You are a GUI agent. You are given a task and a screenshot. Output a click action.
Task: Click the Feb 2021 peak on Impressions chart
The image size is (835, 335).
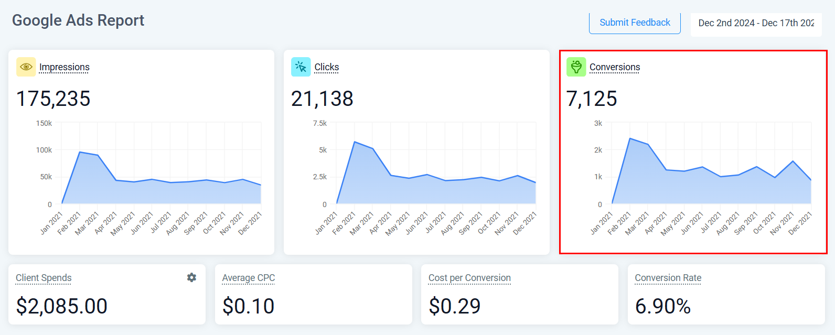pyautogui.click(x=80, y=152)
